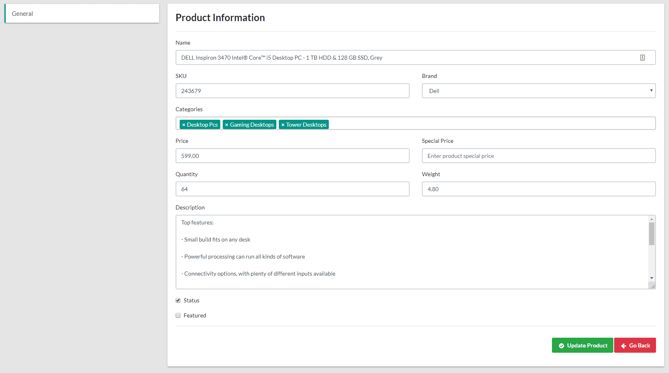The image size is (669, 373).
Task: Click the 'Powerful processing' description line
Action: pyautogui.click(x=243, y=257)
